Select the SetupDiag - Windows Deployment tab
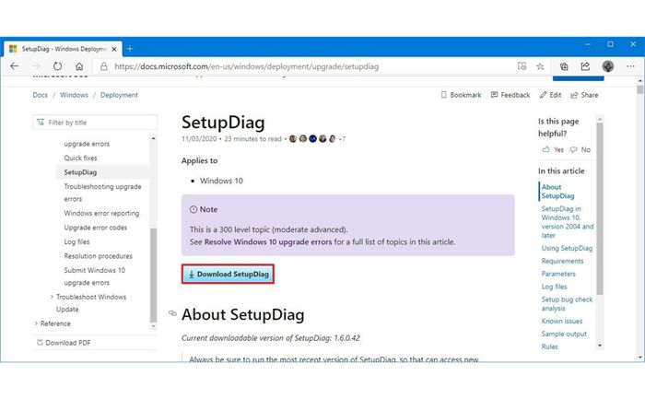645x399 pixels. point(63,49)
